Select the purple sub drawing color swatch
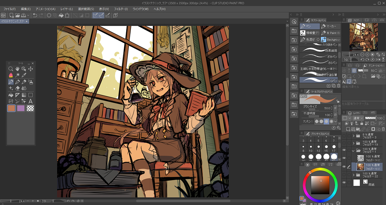386x205 pixels. tap(21, 108)
